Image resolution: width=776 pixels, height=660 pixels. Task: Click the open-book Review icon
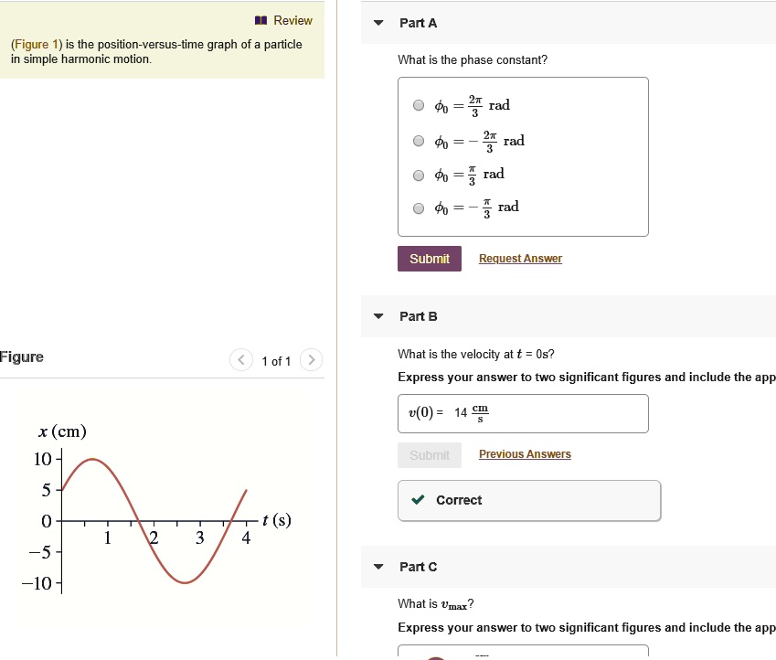click(x=261, y=20)
